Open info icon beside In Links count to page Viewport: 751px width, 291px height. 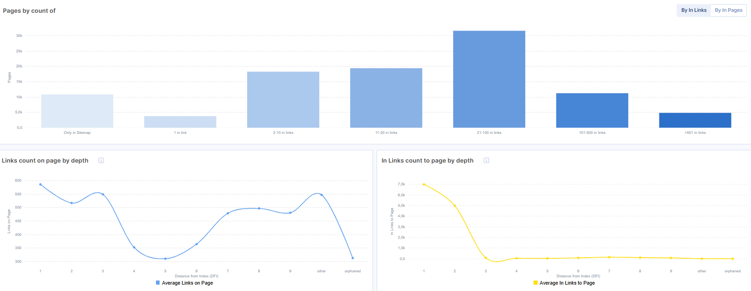(x=487, y=160)
